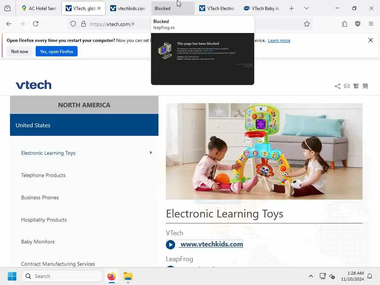
Task: Open the clock showing 1:28 AM
Action: [353, 276]
